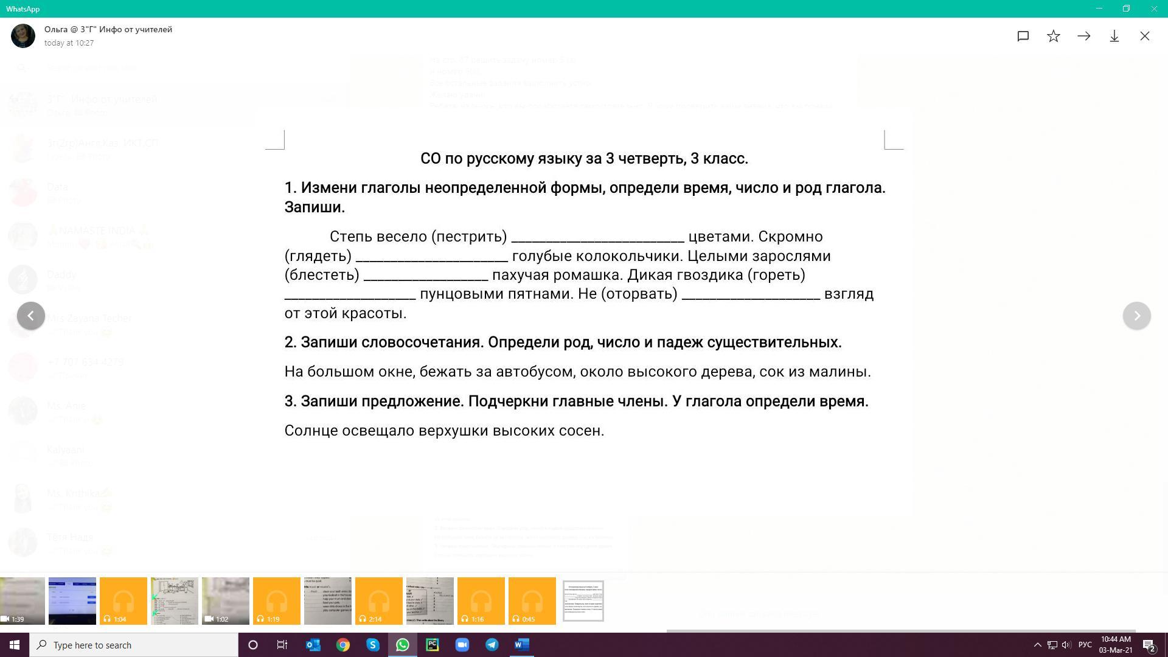This screenshot has width=1168, height=657.
Task: Star this image message
Action: tap(1054, 36)
